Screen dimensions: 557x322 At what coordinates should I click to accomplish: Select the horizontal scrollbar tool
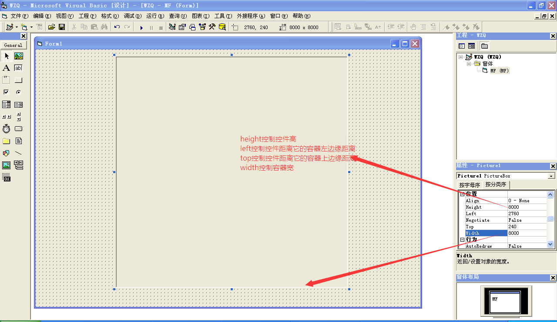[x=6, y=117]
